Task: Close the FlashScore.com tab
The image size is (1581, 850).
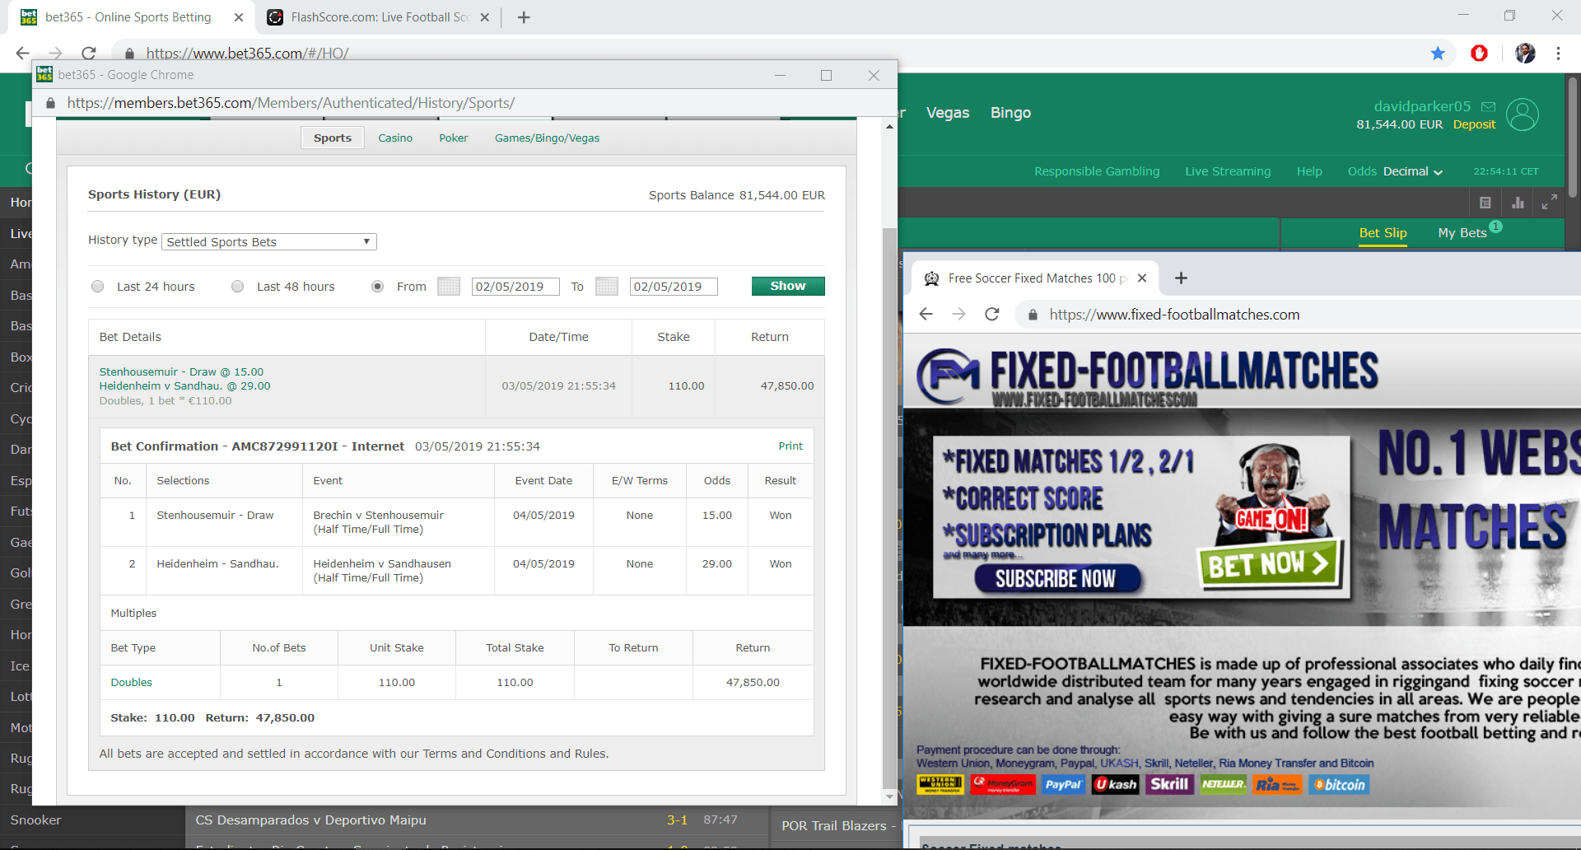Action: click(484, 17)
